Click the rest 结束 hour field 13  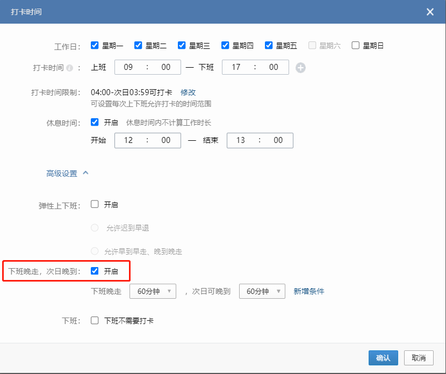[x=240, y=140]
